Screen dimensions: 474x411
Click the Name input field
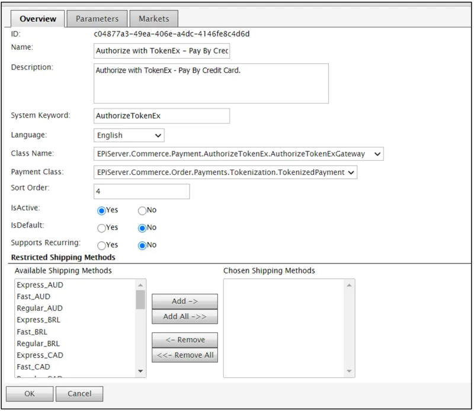point(162,51)
